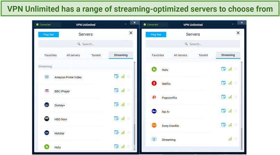Click the generic Streaming server monitor icon
This screenshot has width=280, height=155.
154,139
